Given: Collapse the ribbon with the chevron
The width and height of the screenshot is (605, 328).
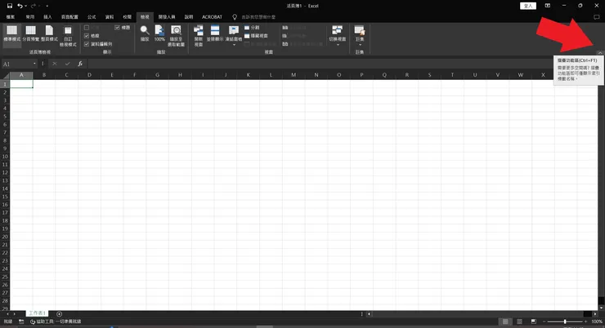Looking at the screenshot, I should tap(599, 53).
